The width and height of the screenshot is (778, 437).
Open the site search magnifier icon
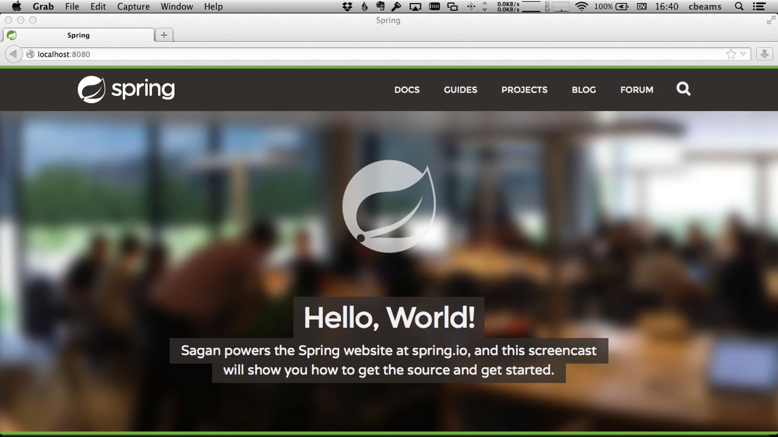pyautogui.click(x=683, y=89)
